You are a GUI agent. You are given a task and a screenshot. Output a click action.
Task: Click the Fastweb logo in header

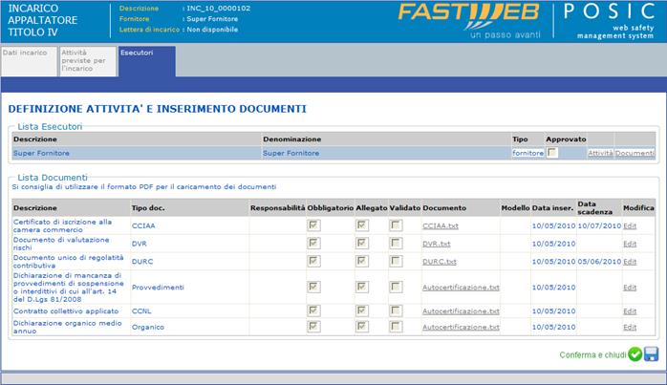[469, 19]
